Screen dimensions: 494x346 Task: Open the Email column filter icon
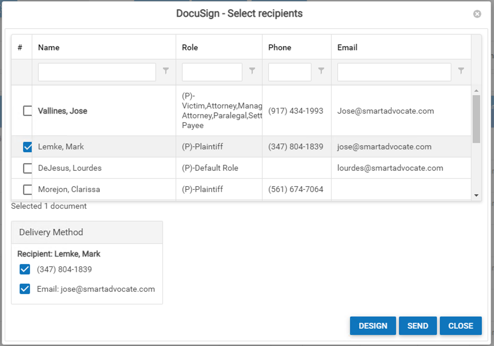[x=461, y=71]
